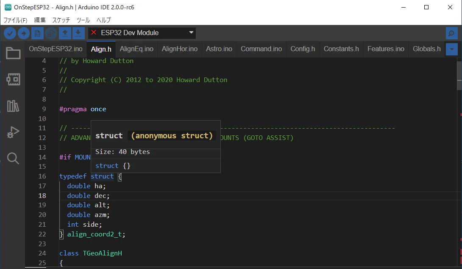Image resolution: width=462 pixels, height=269 pixels.
Task: Click line number 18 in the gutter
Action: pos(42,195)
